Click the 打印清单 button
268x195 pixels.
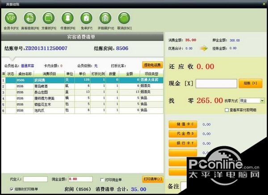(153, 179)
